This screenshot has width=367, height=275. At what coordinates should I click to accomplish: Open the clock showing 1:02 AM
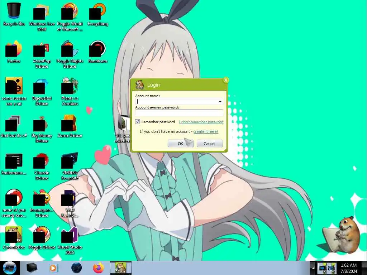pos(349,268)
